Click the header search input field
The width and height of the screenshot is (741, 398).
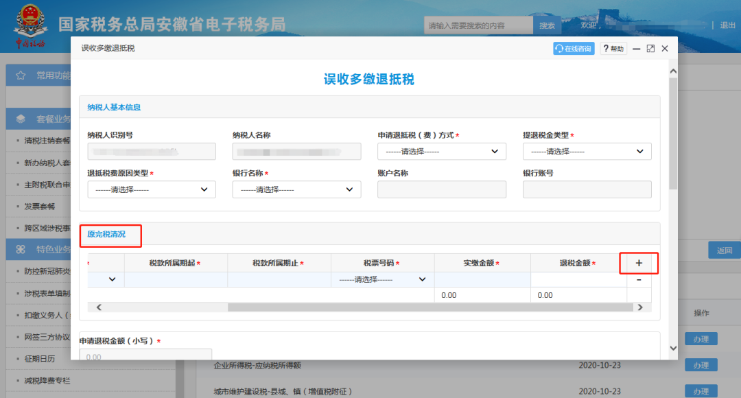point(478,25)
